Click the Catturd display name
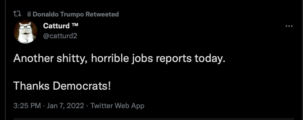Viewport: 303px width, 120px height. coord(56,26)
